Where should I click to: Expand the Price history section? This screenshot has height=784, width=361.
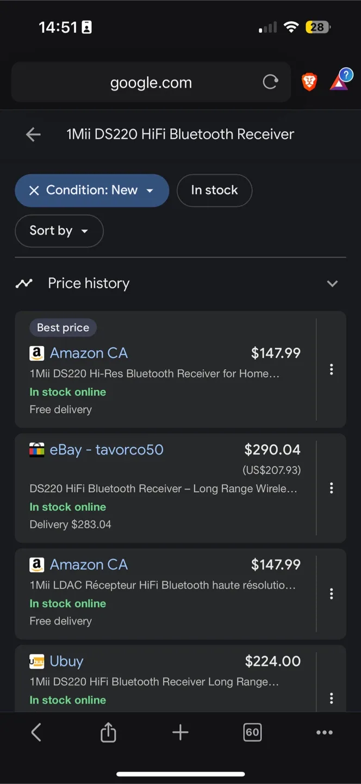pyautogui.click(x=332, y=284)
